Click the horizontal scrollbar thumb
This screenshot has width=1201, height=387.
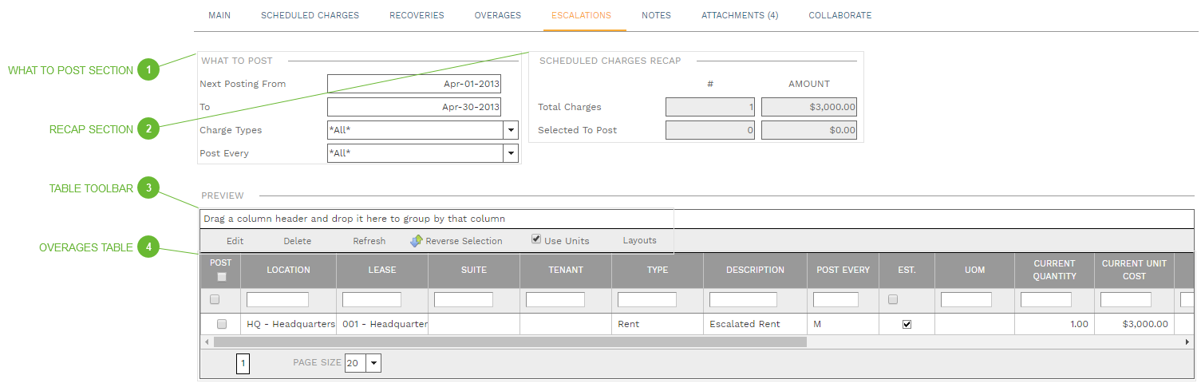pos(511,342)
